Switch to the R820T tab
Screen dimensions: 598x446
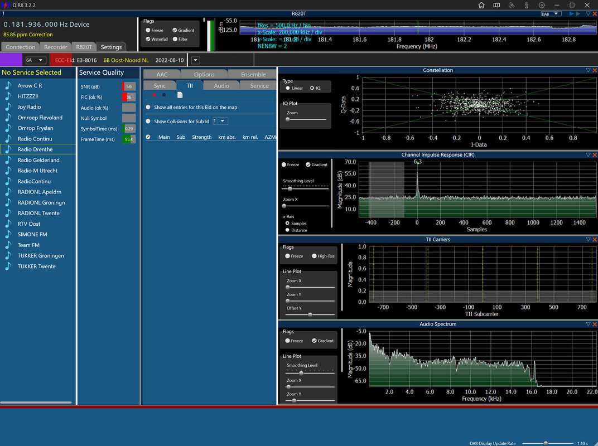[x=84, y=47]
